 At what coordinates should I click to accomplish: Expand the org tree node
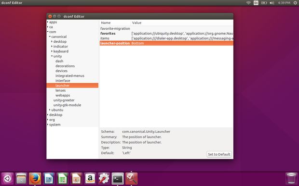point(48,120)
